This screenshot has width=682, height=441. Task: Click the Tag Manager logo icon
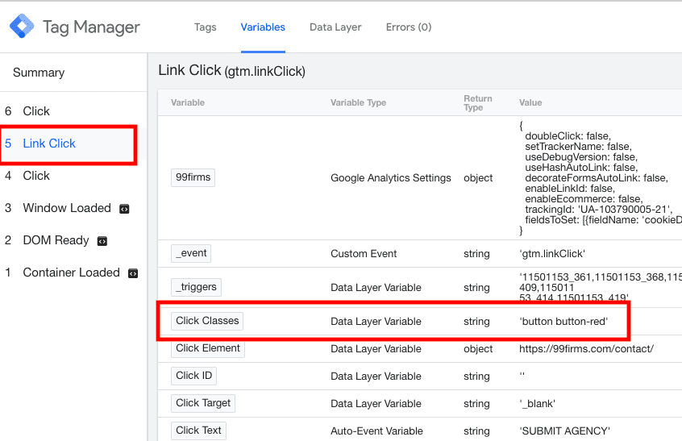click(x=22, y=26)
